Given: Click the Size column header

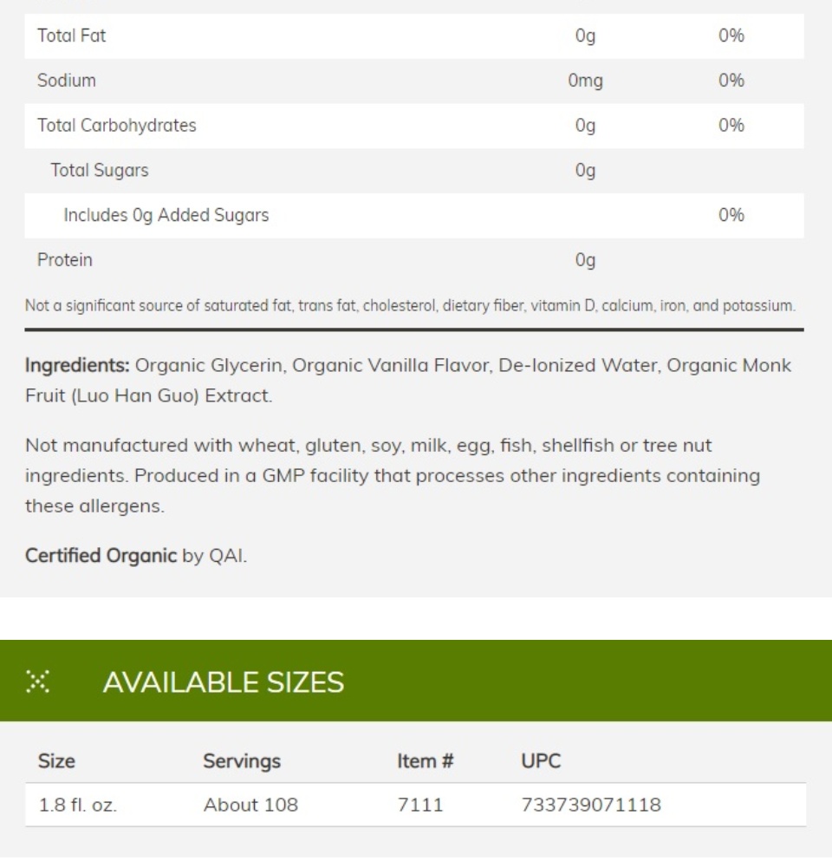Looking at the screenshot, I should [x=56, y=761].
